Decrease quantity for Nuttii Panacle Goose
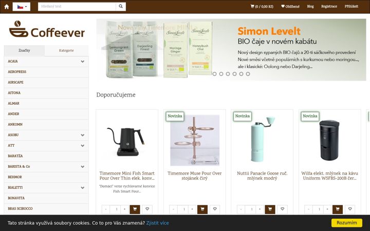This screenshot has width=370, height=231. (241, 209)
